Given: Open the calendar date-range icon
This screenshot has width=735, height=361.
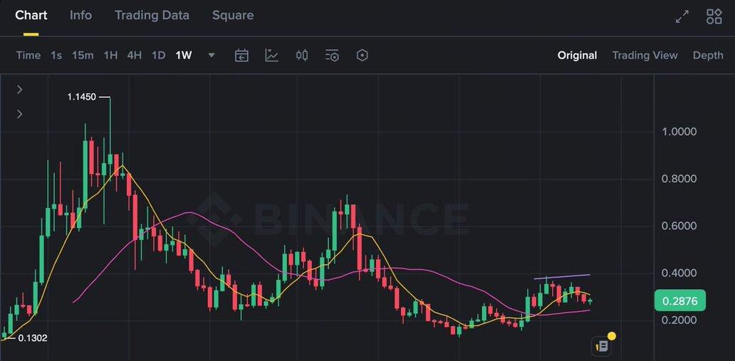Looking at the screenshot, I should pos(241,56).
